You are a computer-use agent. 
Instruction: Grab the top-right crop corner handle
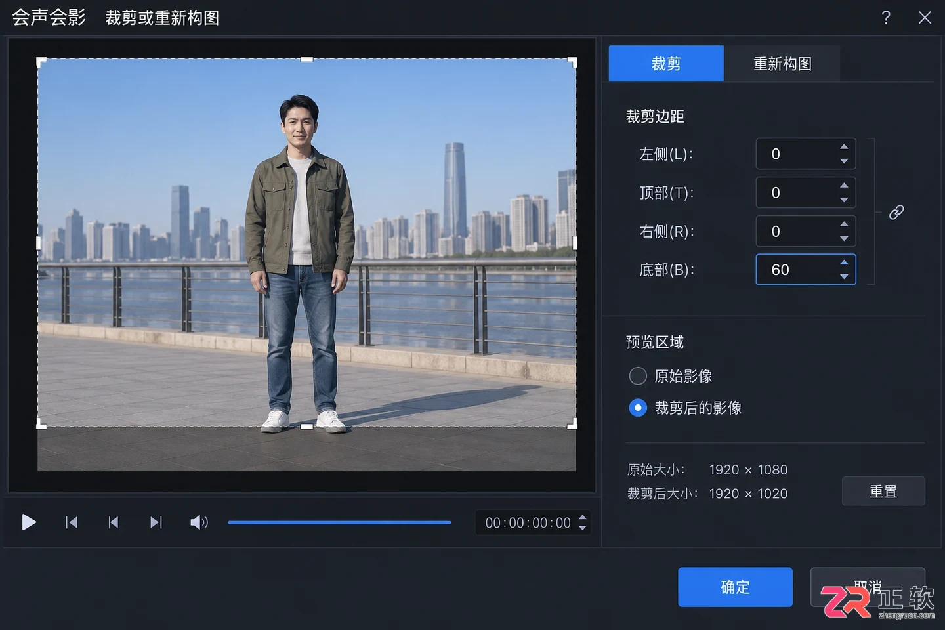[x=572, y=62]
